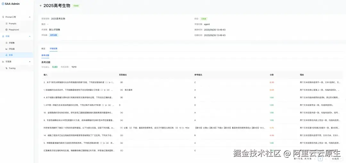The image size is (346, 163).
Task: Click the row starting '4. 关于细胞以葡萄糖'
Action: click(192, 98)
